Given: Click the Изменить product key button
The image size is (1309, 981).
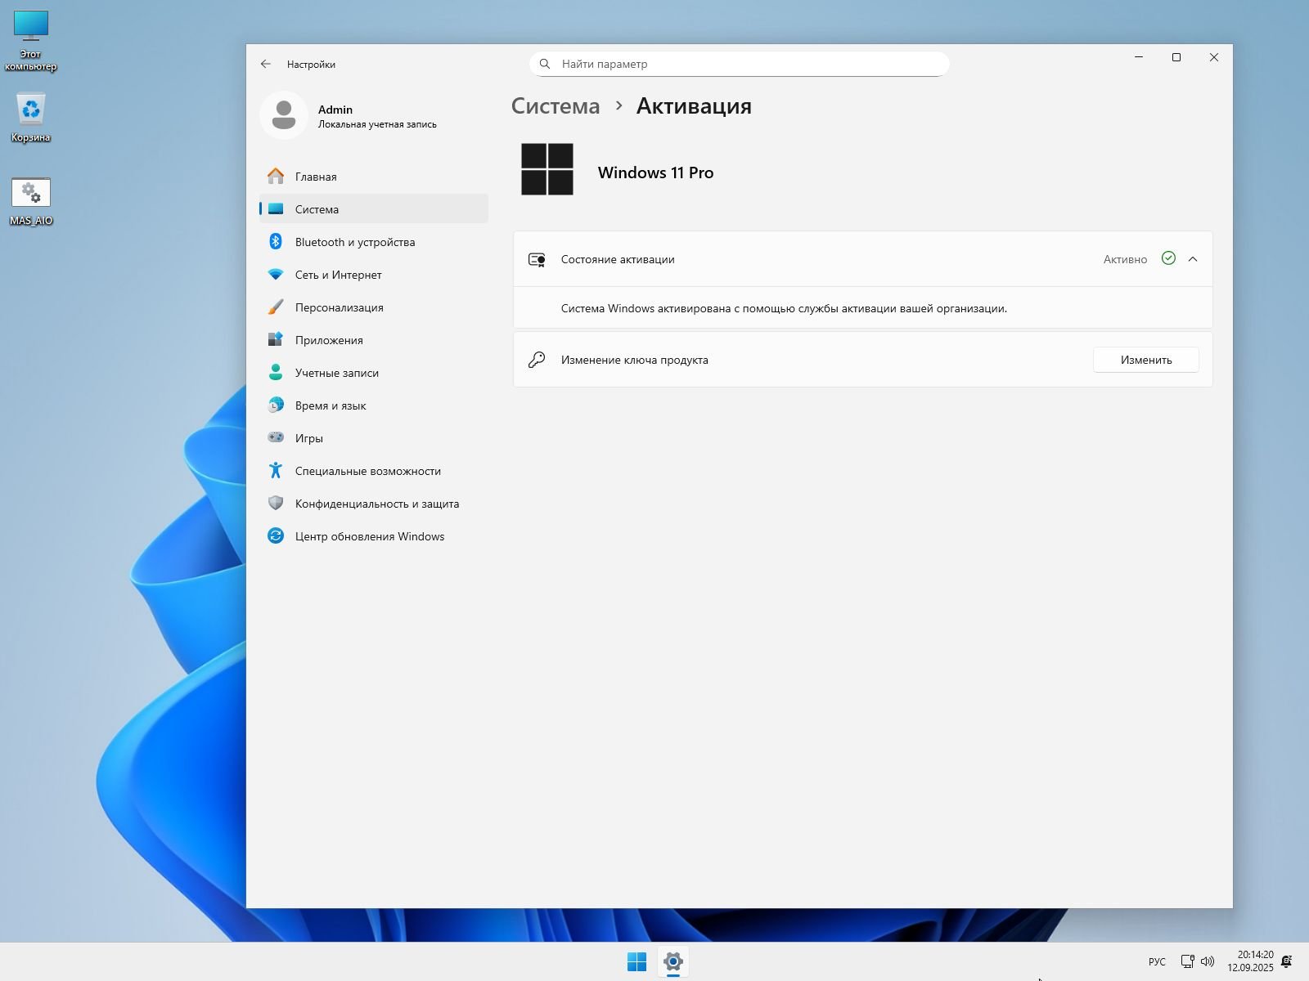Looking at the screenshot, I should point(1145,360).
